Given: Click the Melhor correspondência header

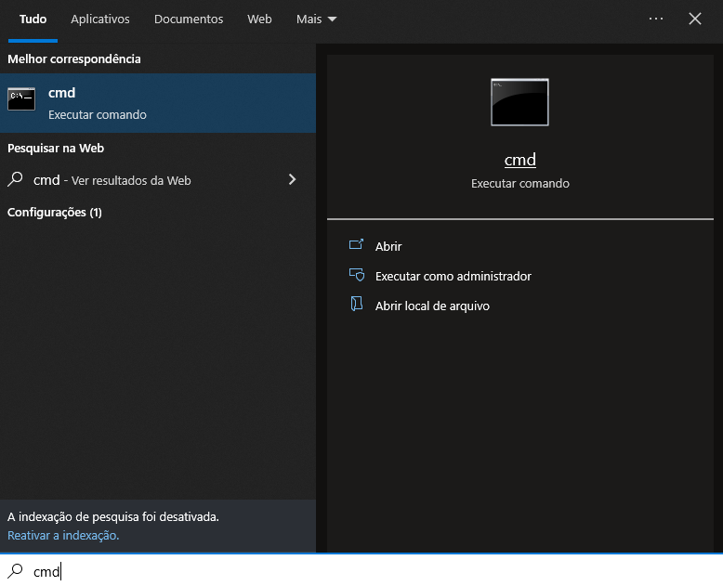Looking at the screenshot, I should (74, 59).
